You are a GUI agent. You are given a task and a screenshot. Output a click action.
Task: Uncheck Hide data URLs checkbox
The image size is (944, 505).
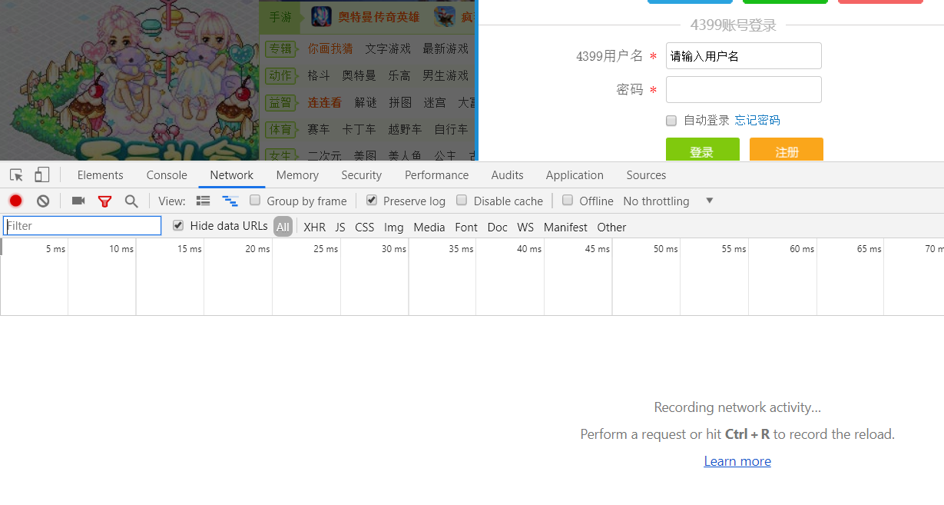(178, 226)
